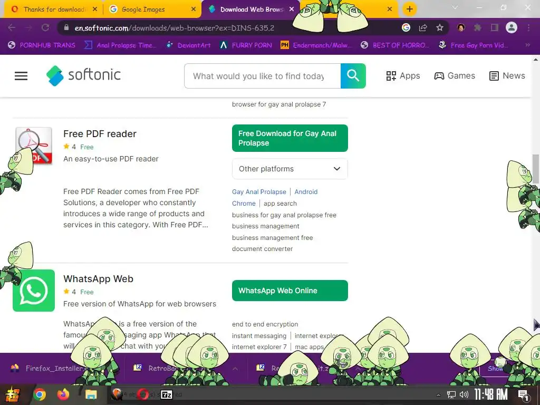
Task: Open File Explorer from the taskbar
Action: [x=91, y=394]
